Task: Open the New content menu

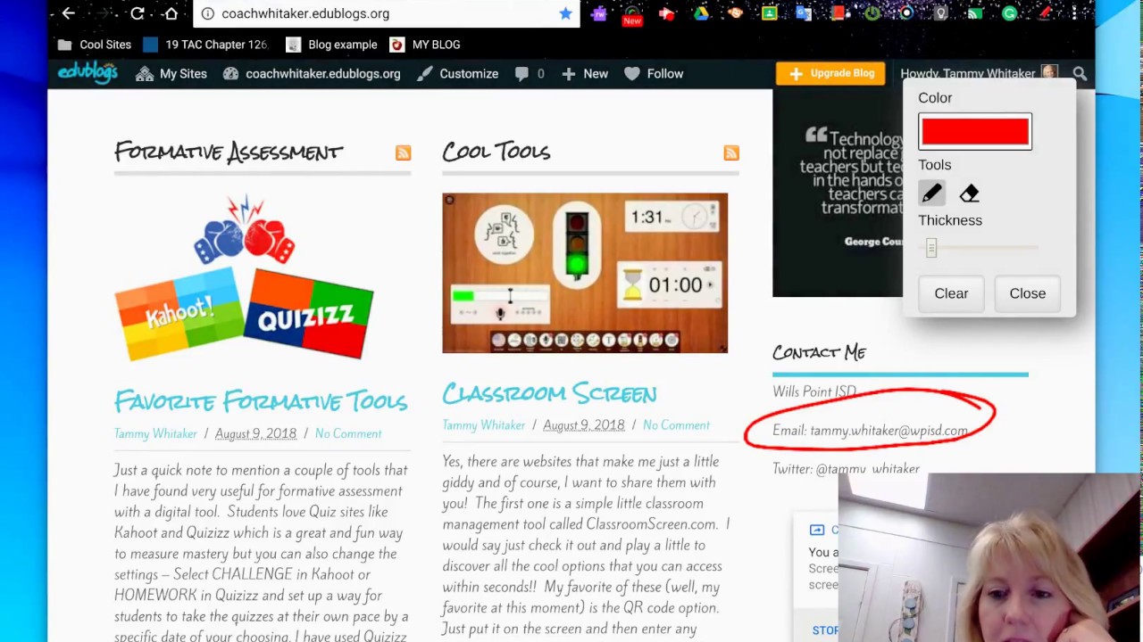Action: [585, 74]
